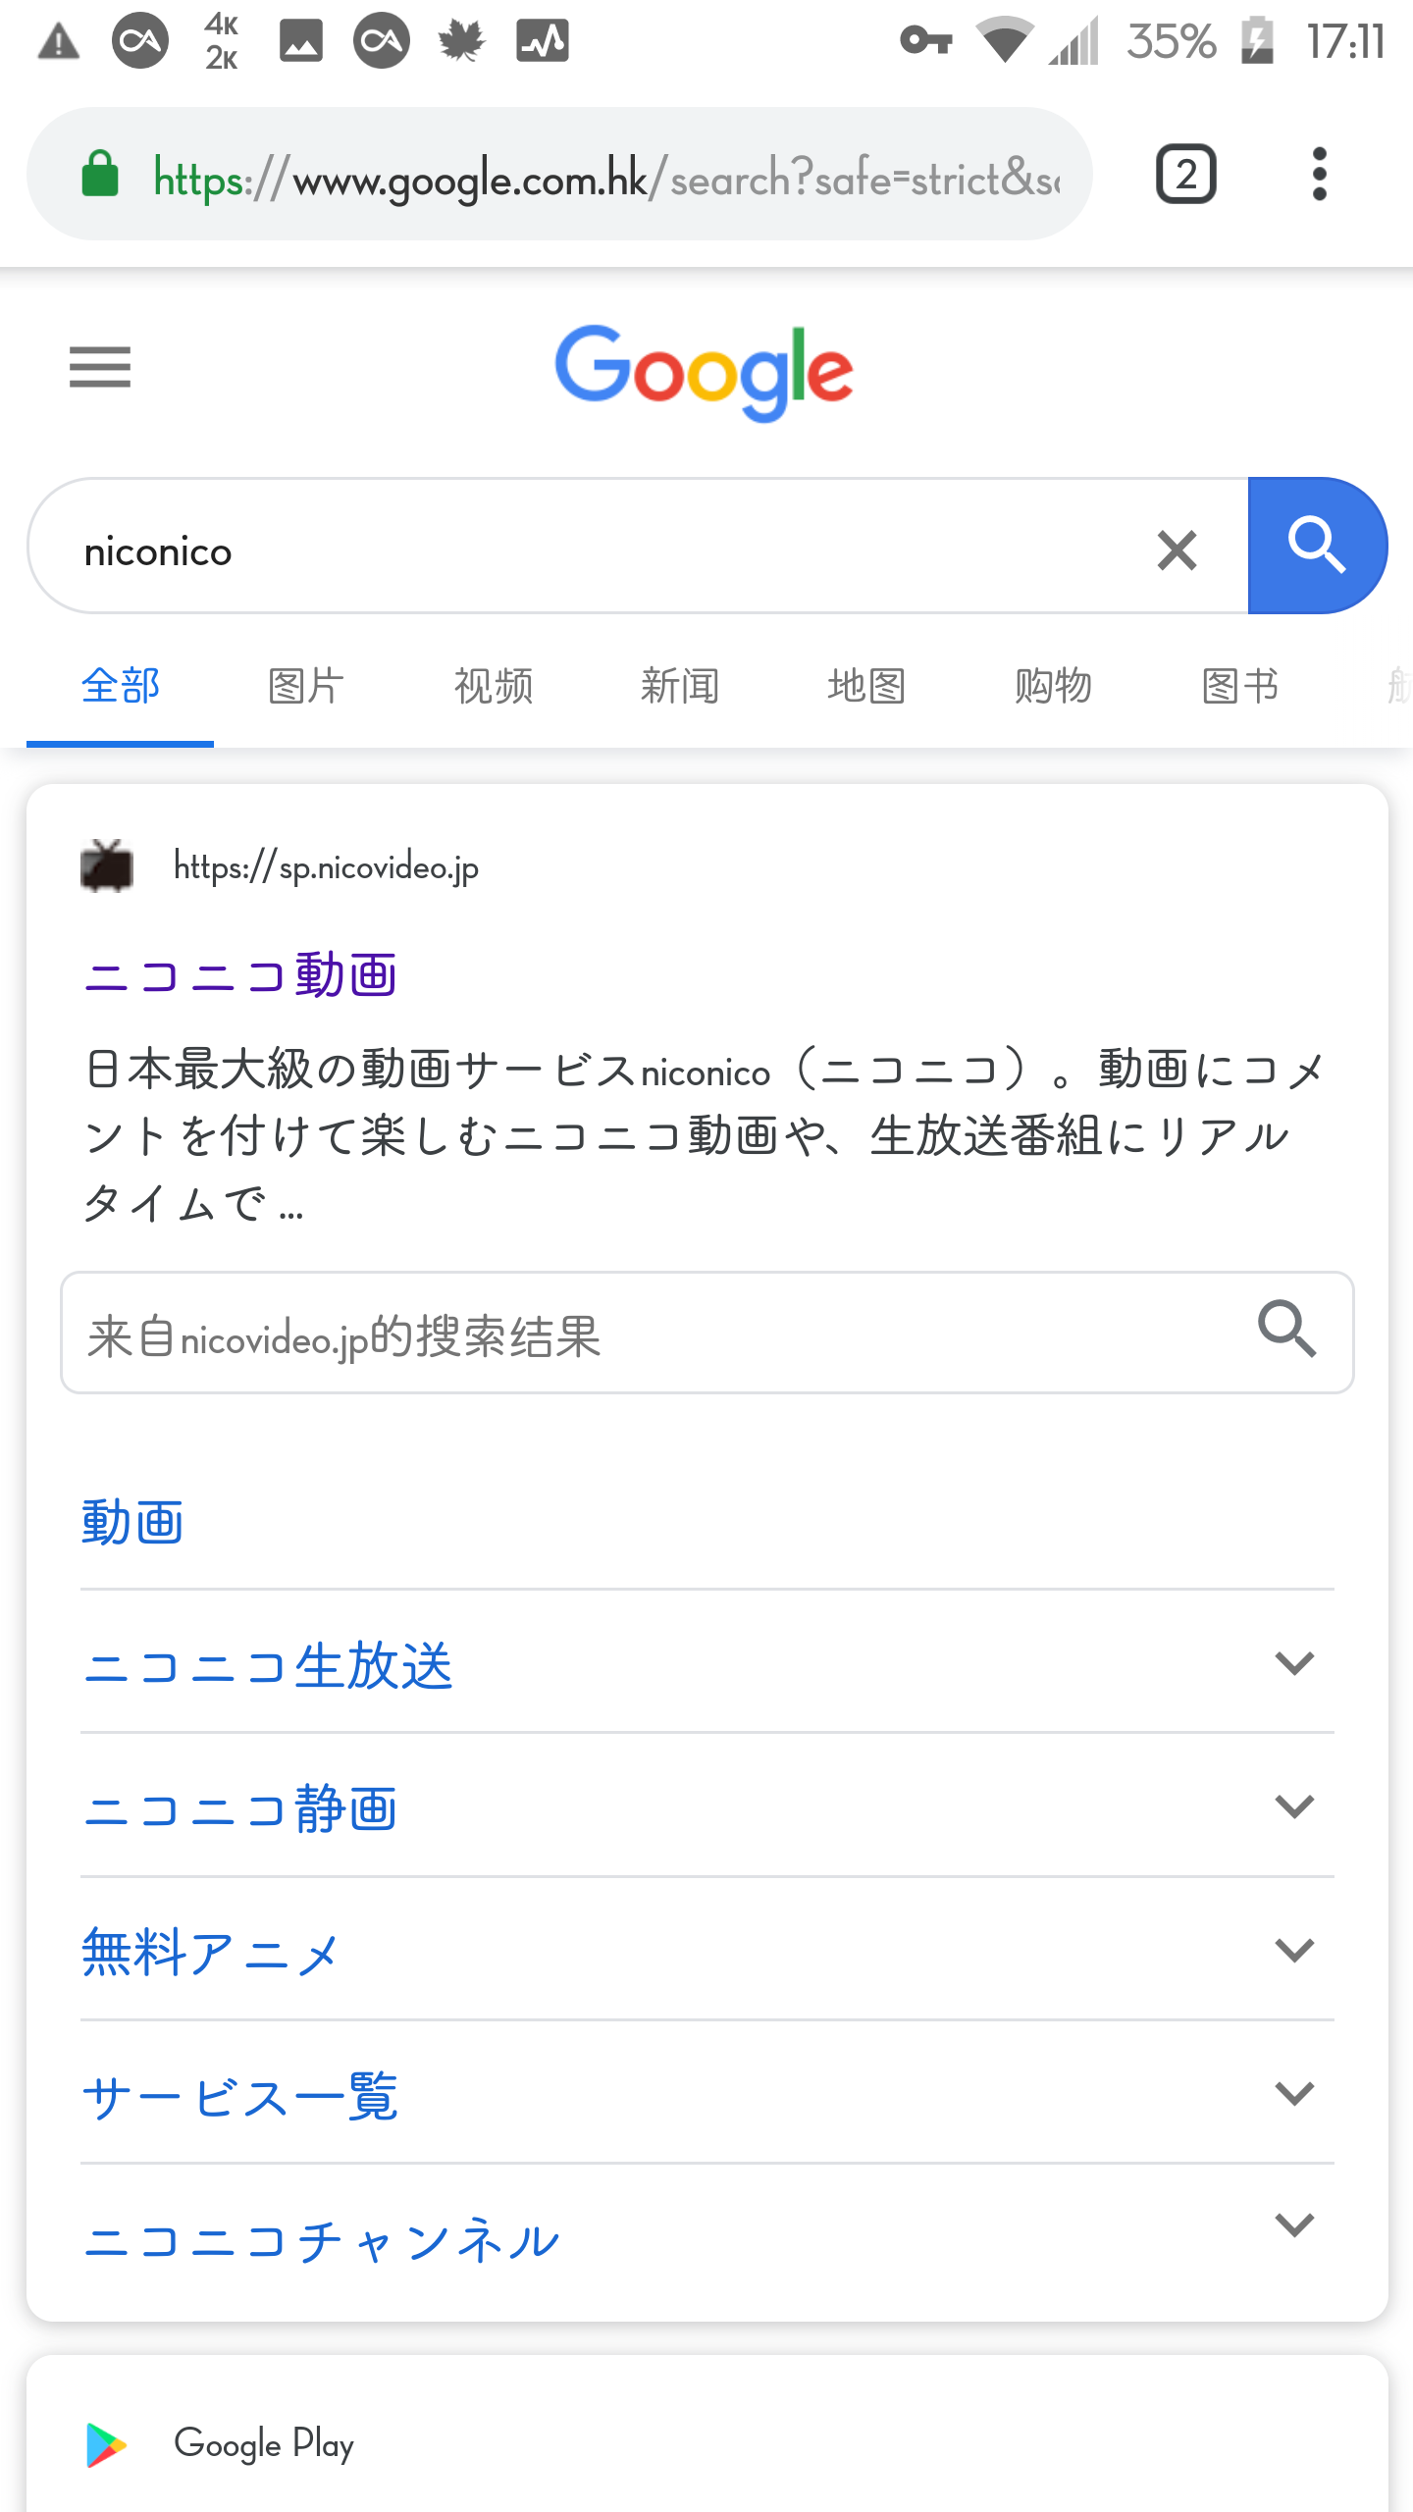Expand the サービス一覧 sitelink chevron

click(1294, 2093)
